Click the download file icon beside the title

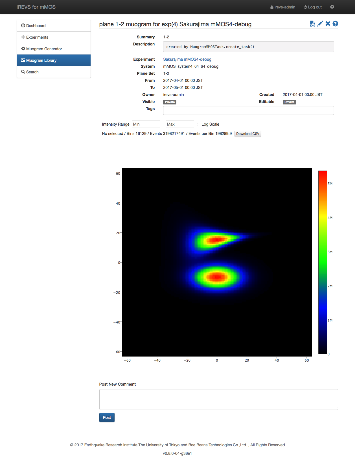click(x=312, y=24)
